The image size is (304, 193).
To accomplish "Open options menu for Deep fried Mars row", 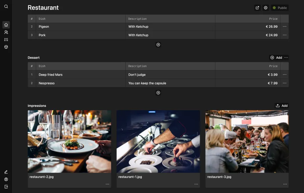I will click(284, 75).
